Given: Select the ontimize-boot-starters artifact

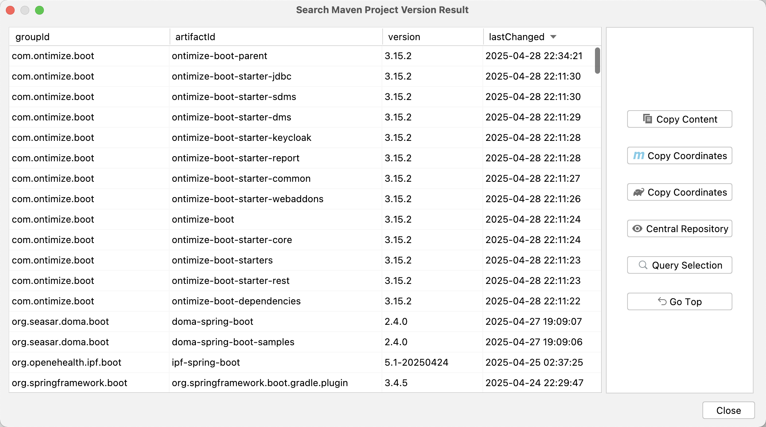Looking at the screenshot, I should pyautogui.click(x=222, y=260).
